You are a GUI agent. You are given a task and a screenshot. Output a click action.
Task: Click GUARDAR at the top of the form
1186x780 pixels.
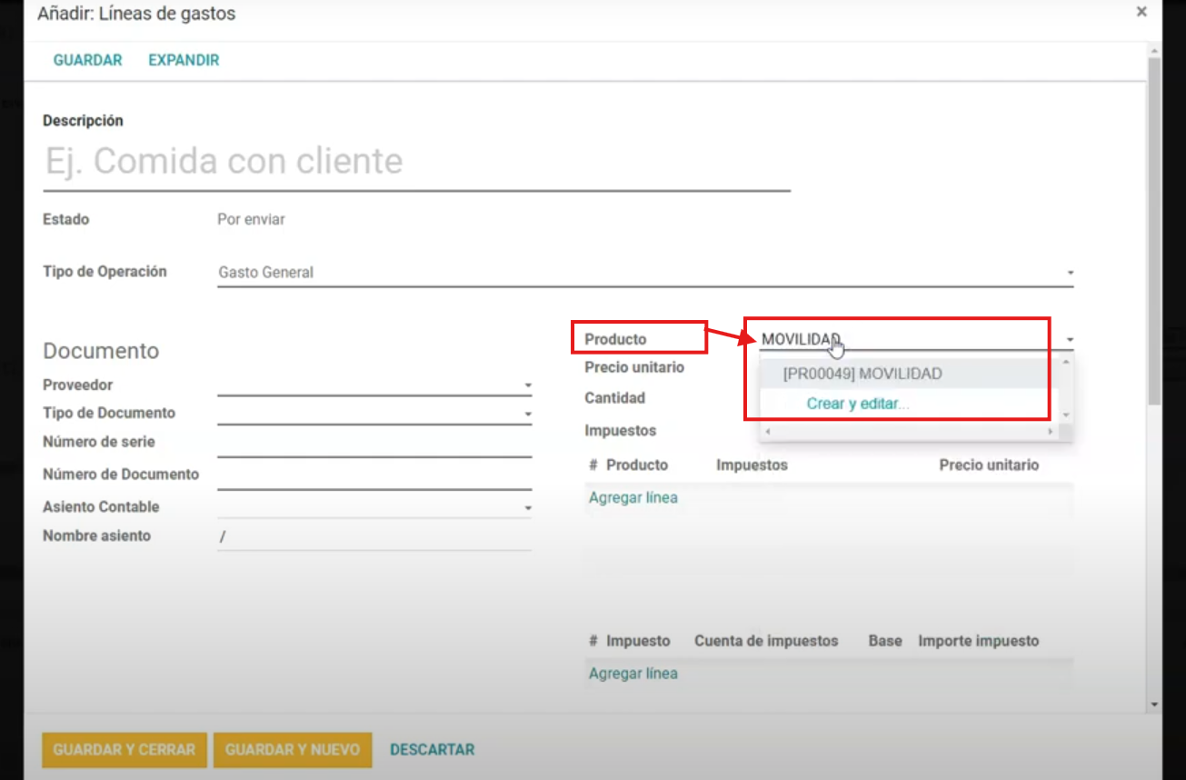click(87, 60)
